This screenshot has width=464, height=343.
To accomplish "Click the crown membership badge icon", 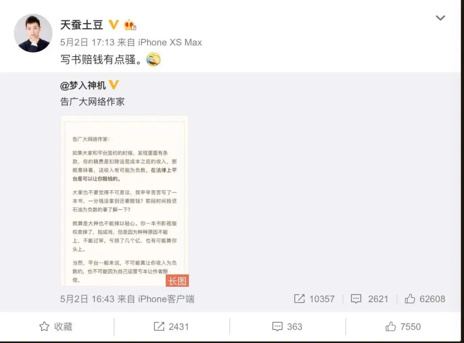I will 130,25.
